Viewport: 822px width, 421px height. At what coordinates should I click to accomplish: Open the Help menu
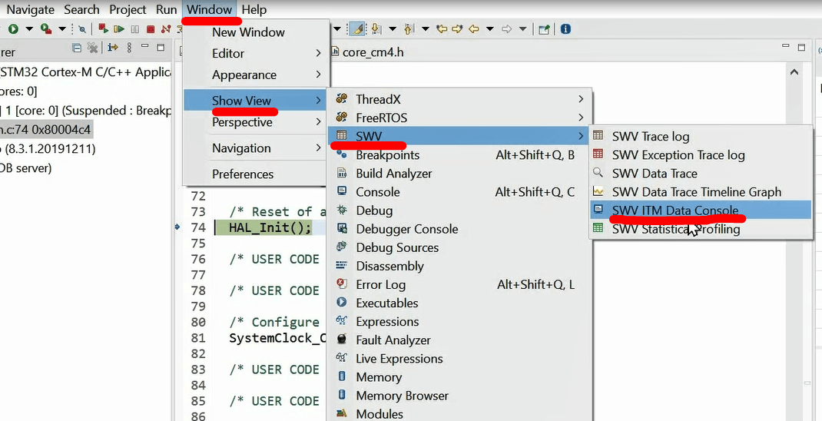pos(254,9)
